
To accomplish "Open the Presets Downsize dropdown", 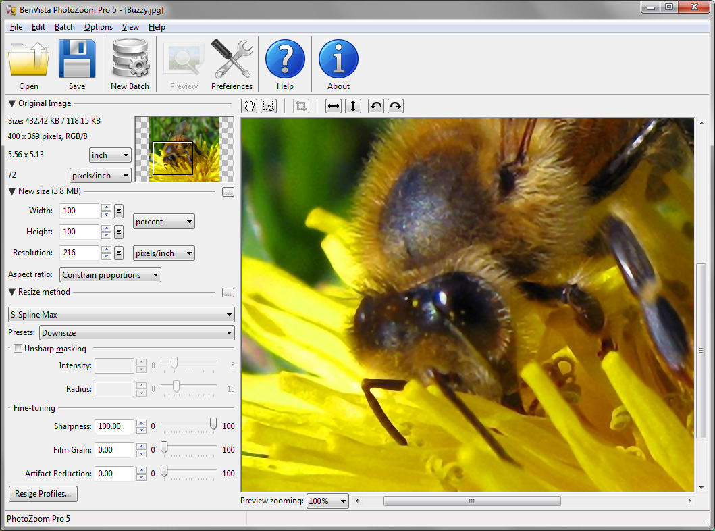I will (x=136, y=333).
